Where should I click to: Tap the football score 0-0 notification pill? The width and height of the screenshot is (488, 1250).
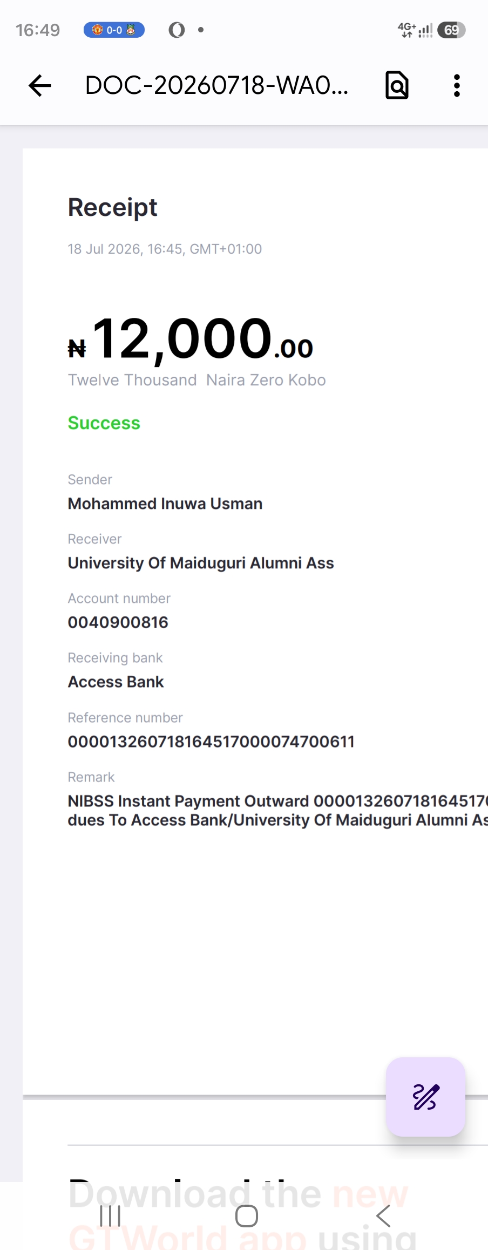click(x=114, y=30)
